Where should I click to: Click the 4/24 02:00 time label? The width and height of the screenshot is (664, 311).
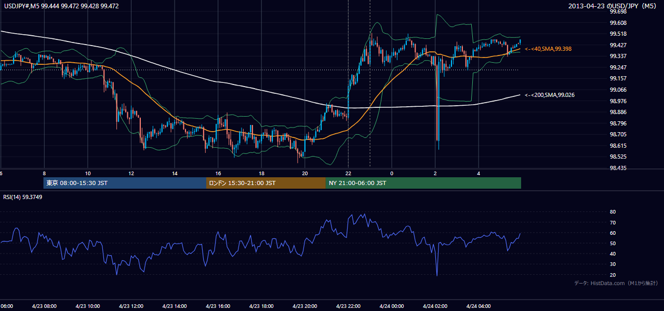pyautogui.click(x=435, y=306)
